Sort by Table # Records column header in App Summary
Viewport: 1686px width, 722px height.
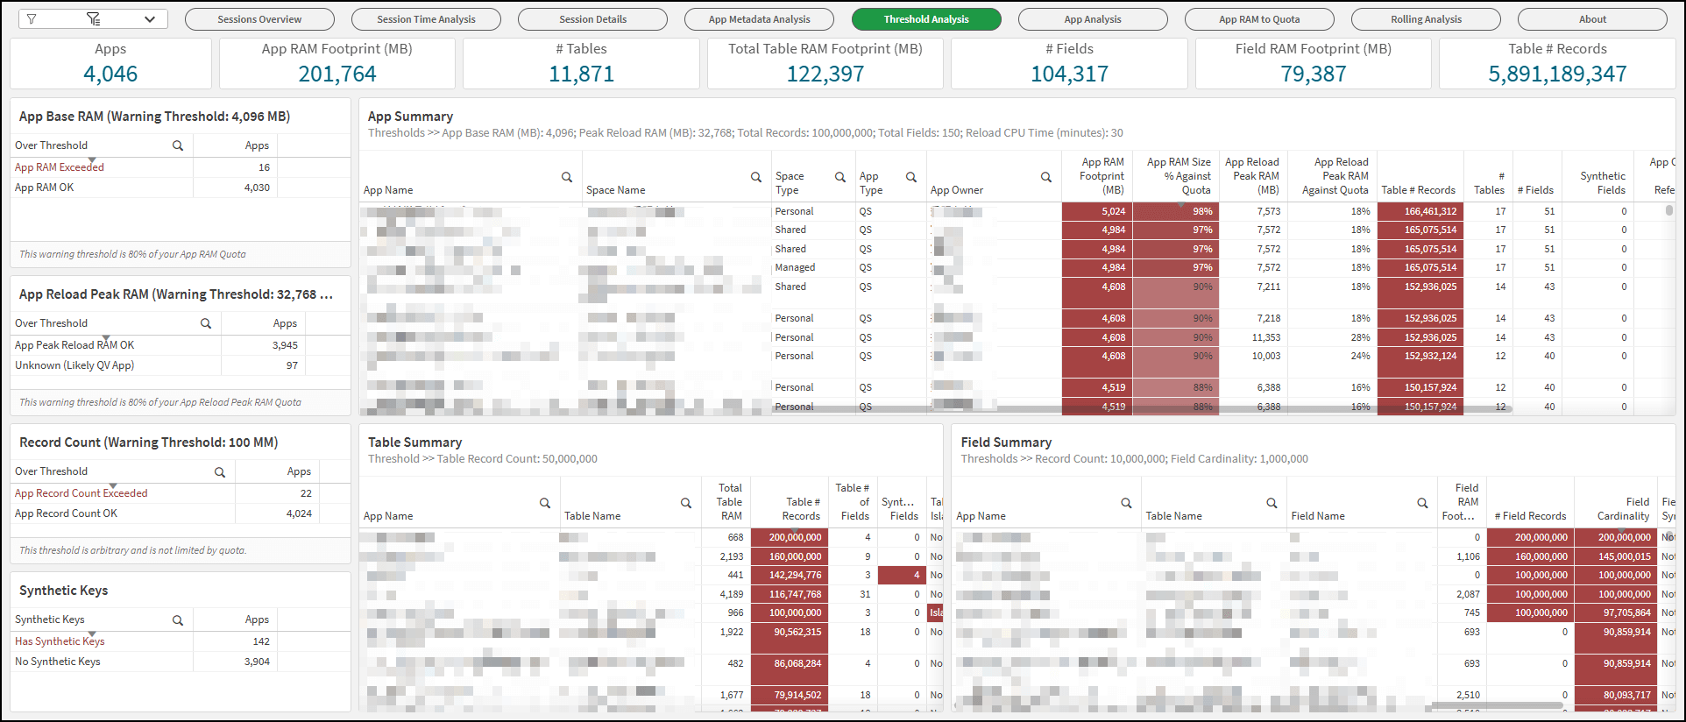(x=1418, y=190)
